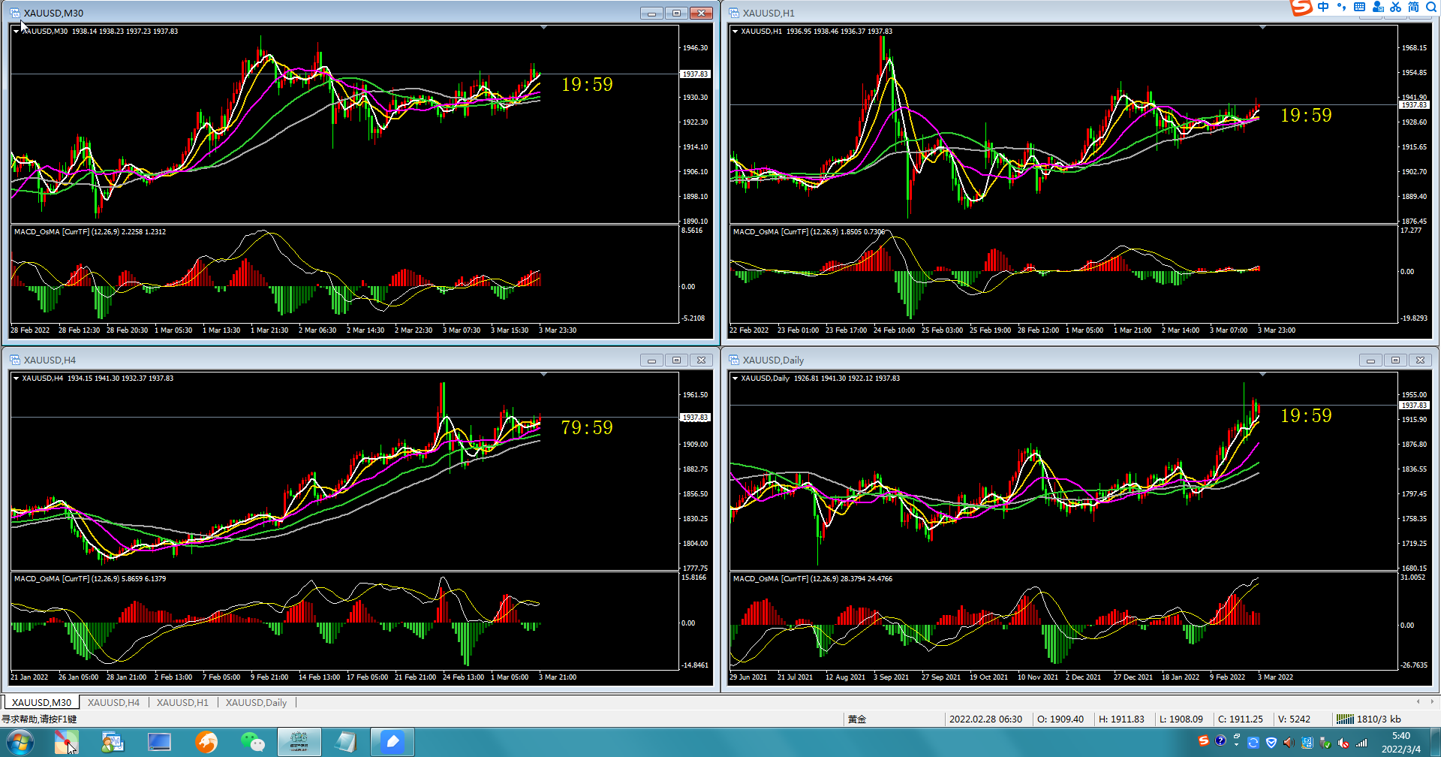Close the XAUUSD,H4 chart window
This screenshot has width=1441, height=757.
(x=701, y=360)
